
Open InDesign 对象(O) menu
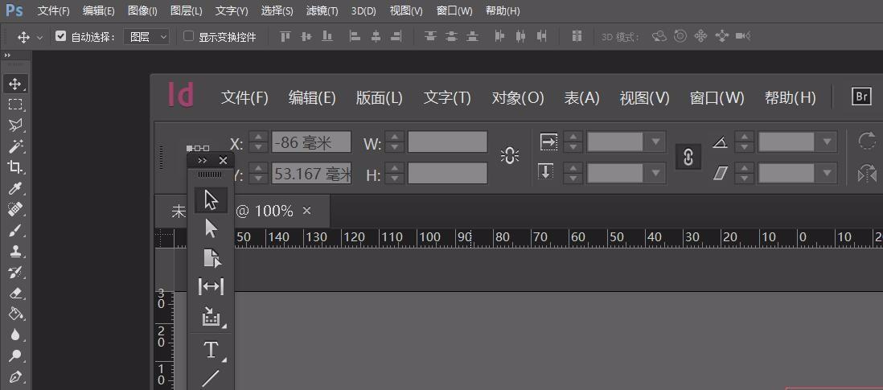pos(518,98)
